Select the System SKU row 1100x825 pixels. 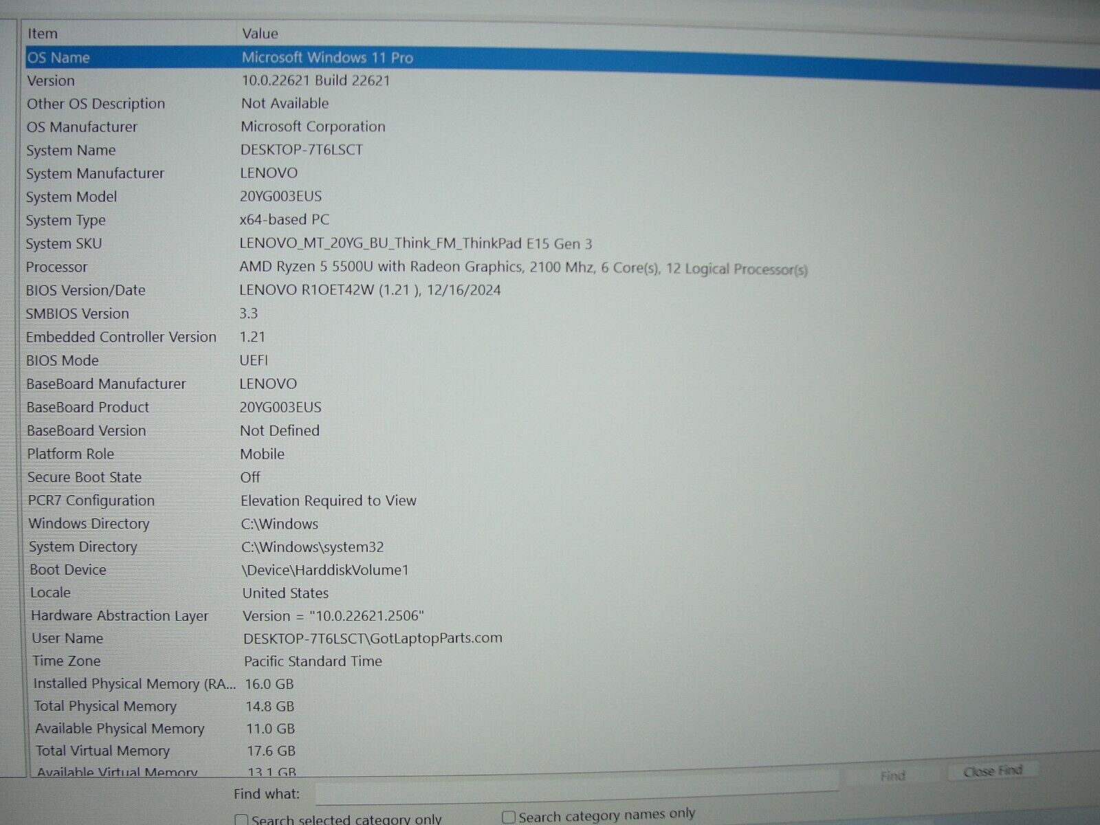click(x=561, y=243)
